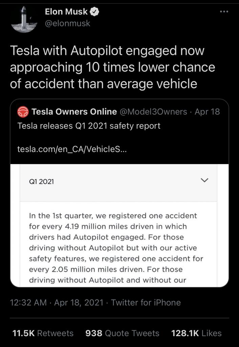Click the verified badge beside Elon Musk
The image size is (239, 347).
(x=95, y=12)
